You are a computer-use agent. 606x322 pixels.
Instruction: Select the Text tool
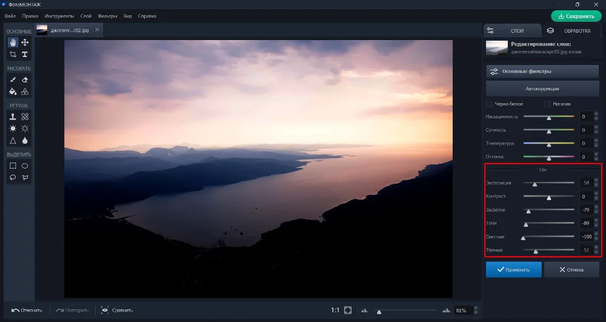(x=25, y=55)
